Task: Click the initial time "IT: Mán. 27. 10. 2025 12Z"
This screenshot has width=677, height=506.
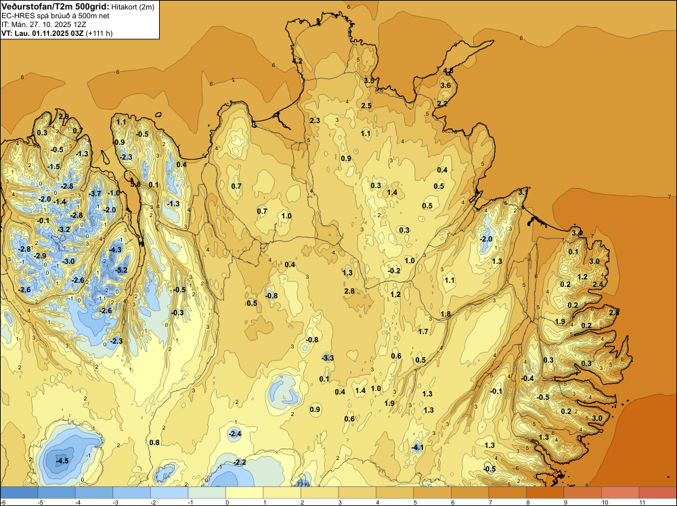Action: 44,24
